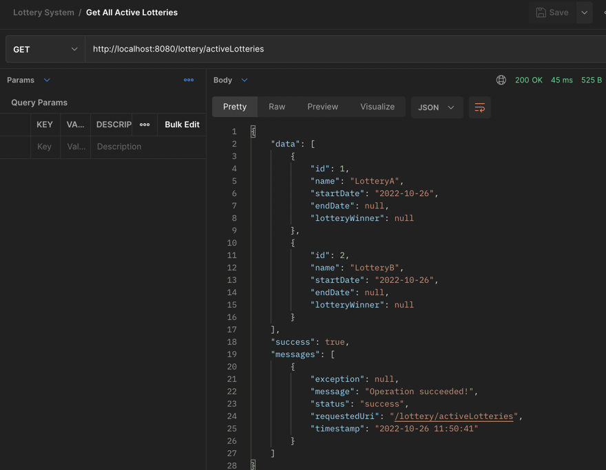This screenshot has width=606, height=470.
Task: Toggle the wrap lines icon
Action: click(x=479, y=107)
